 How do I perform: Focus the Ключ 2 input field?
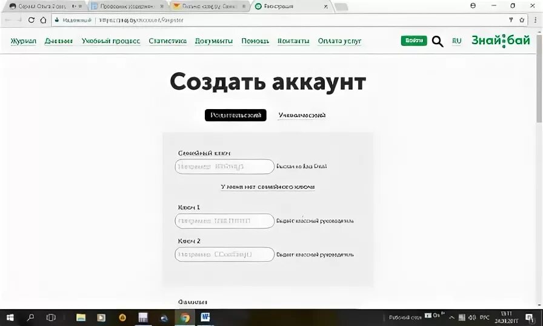pyautogui.click(x=224, y=254)
